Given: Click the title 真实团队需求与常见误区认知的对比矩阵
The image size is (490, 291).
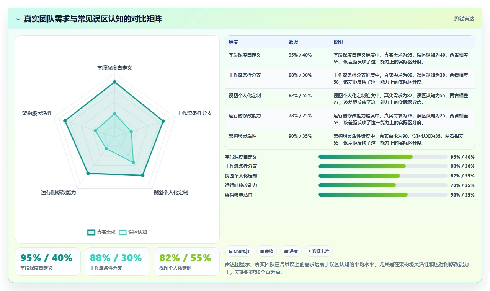Looking at the screenshot, I should (x=93, y=19).
